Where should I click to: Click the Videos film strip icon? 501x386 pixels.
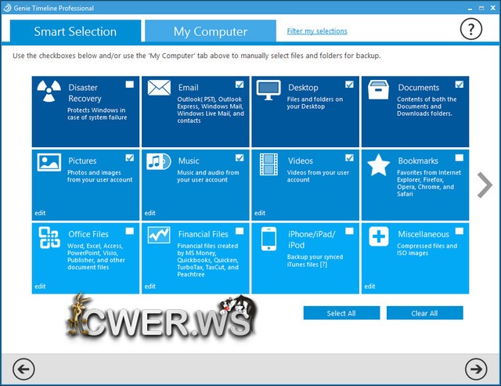tap(269, 164)
